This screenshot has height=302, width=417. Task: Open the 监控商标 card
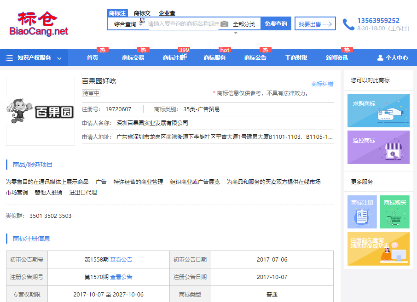(x=378, y=147)
